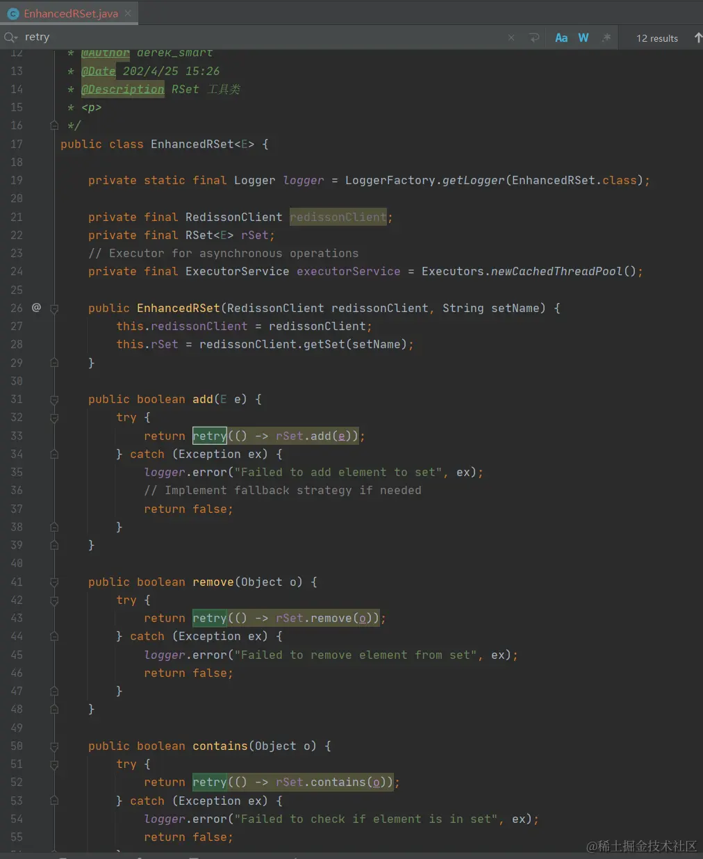Image resolution: width=703 pixels, height=859 pixels.
Task: Click line number 41 in the gutter
Action: tap(17, 582)
